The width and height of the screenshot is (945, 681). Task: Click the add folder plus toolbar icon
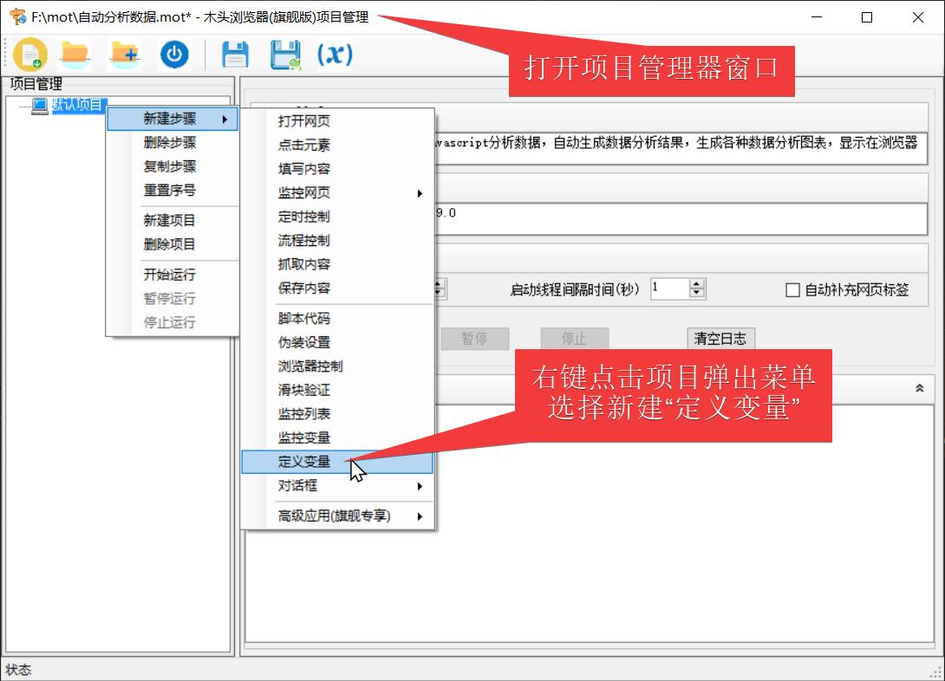[125, 55]
